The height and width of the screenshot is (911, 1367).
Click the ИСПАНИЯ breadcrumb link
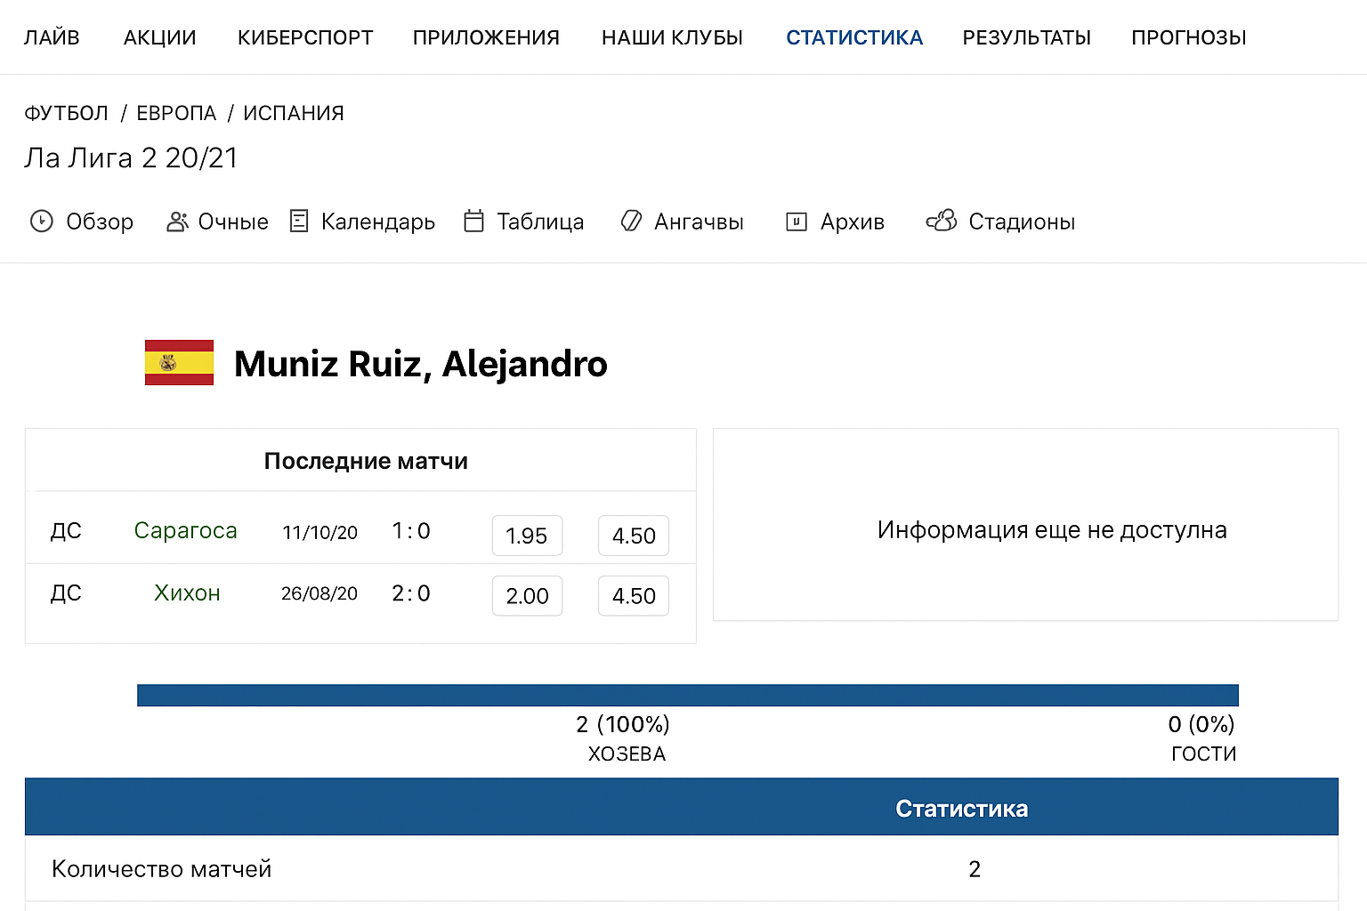(294, 114)
